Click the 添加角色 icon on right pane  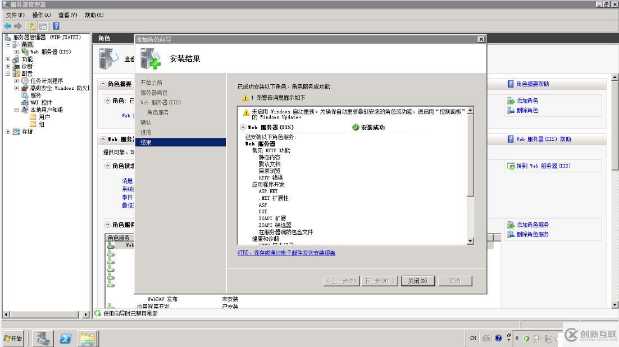511,101
